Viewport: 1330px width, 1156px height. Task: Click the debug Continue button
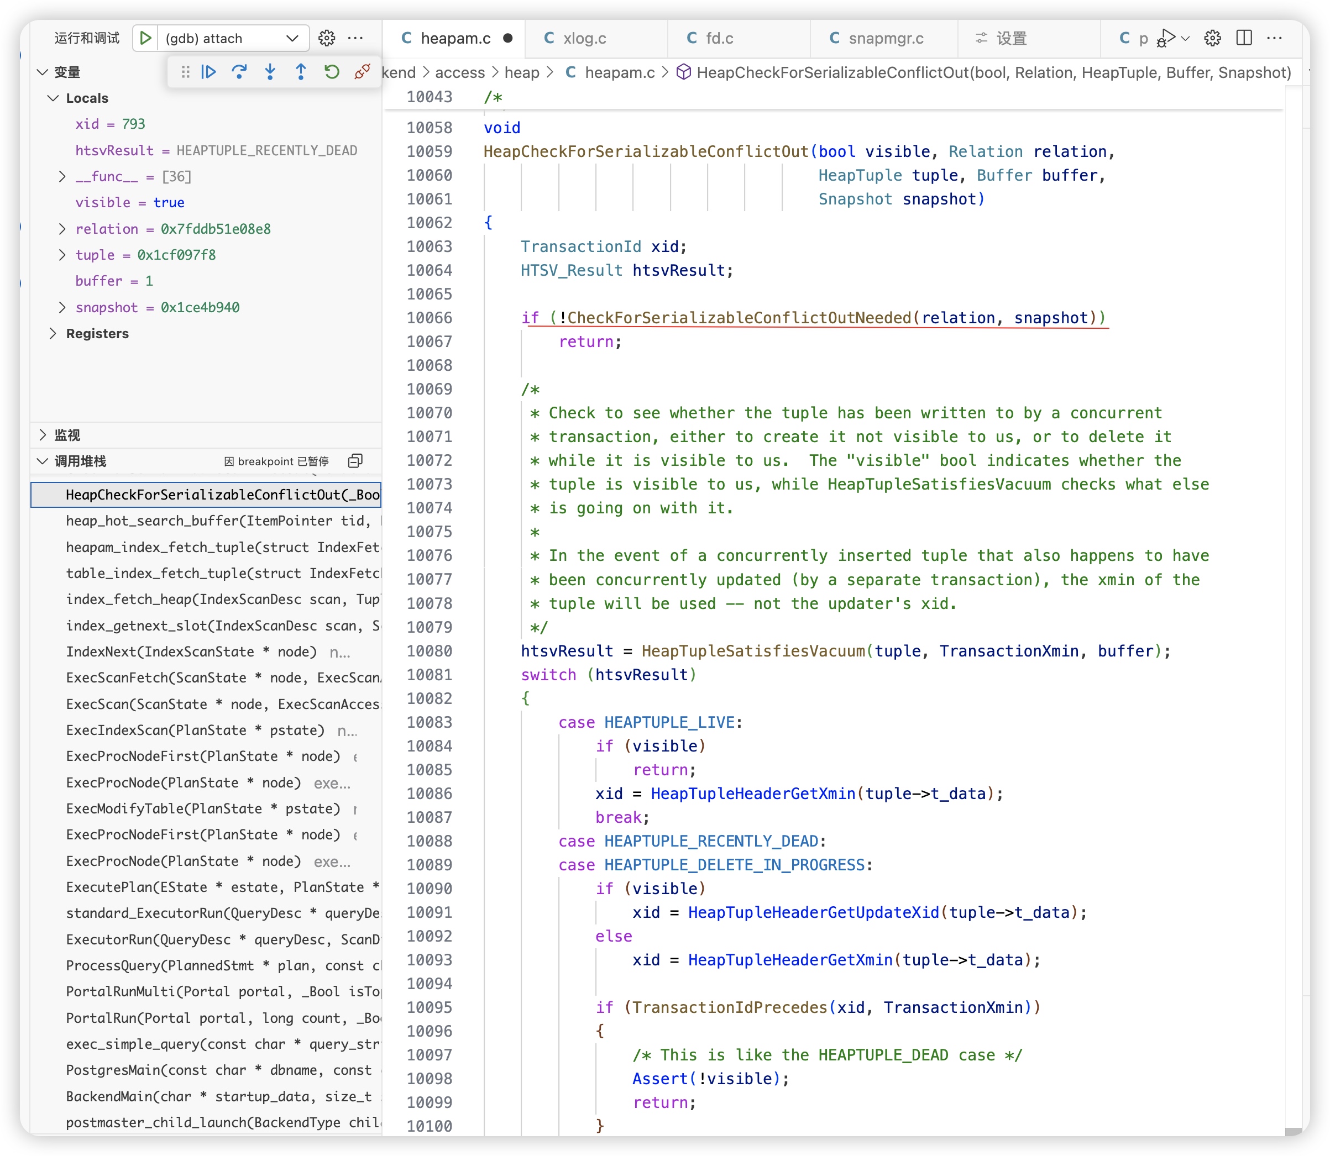coord(208,72)
